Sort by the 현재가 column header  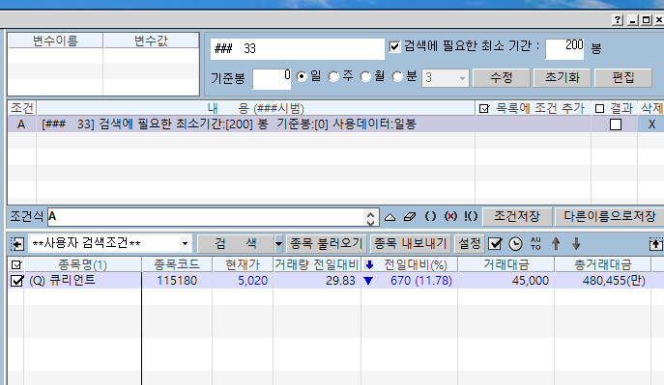coord(243,265)
